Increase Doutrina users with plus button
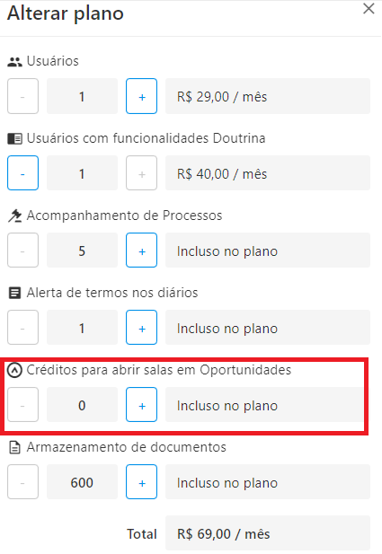 tap(141, 173)
